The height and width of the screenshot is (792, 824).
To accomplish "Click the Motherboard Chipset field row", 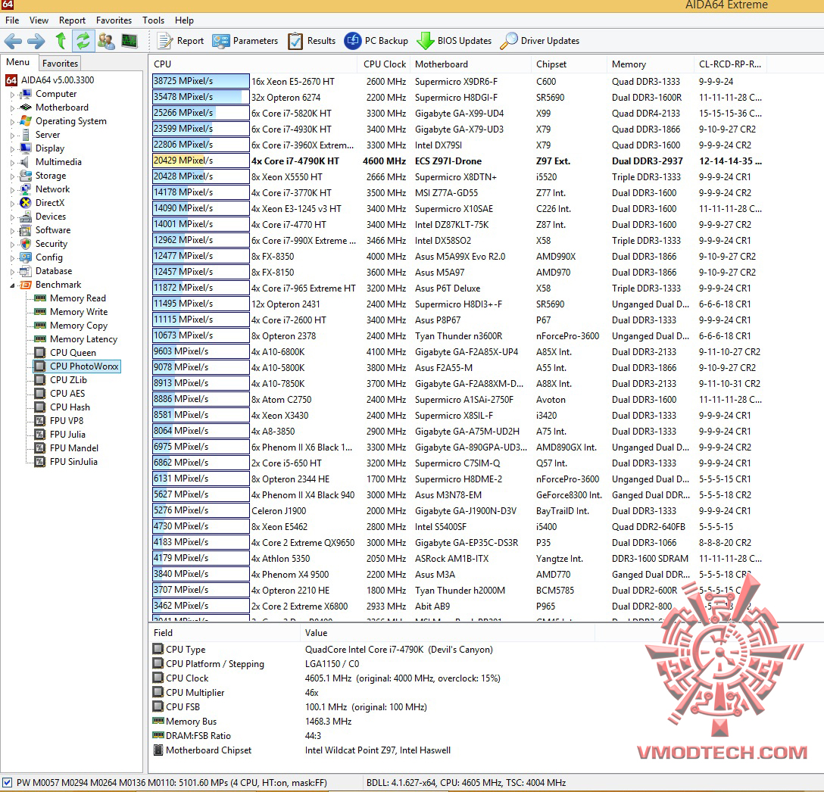I will tap(301, 750).
